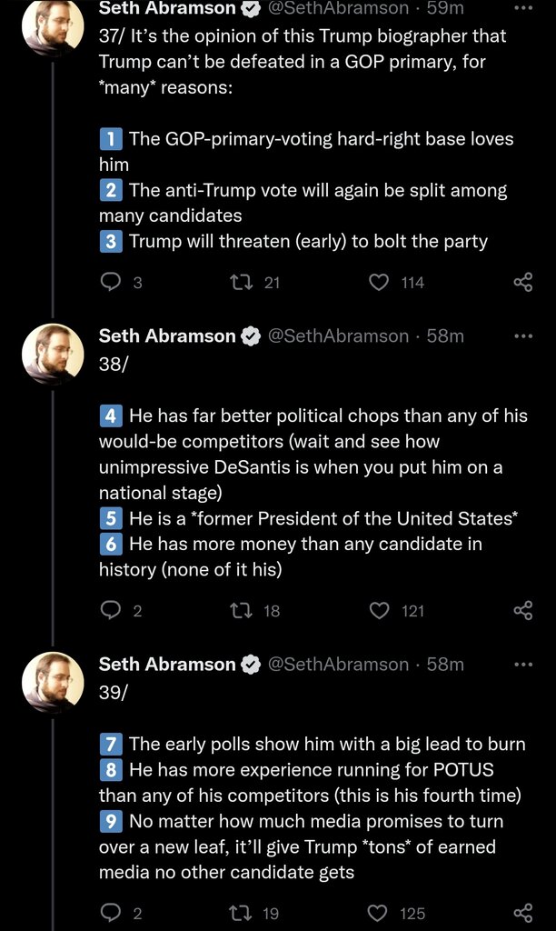This screenshot has width=556, height=931.
Task: Retweet the tweet with 18 retweets
Action: pyautogui.click(x=244, y=611)
